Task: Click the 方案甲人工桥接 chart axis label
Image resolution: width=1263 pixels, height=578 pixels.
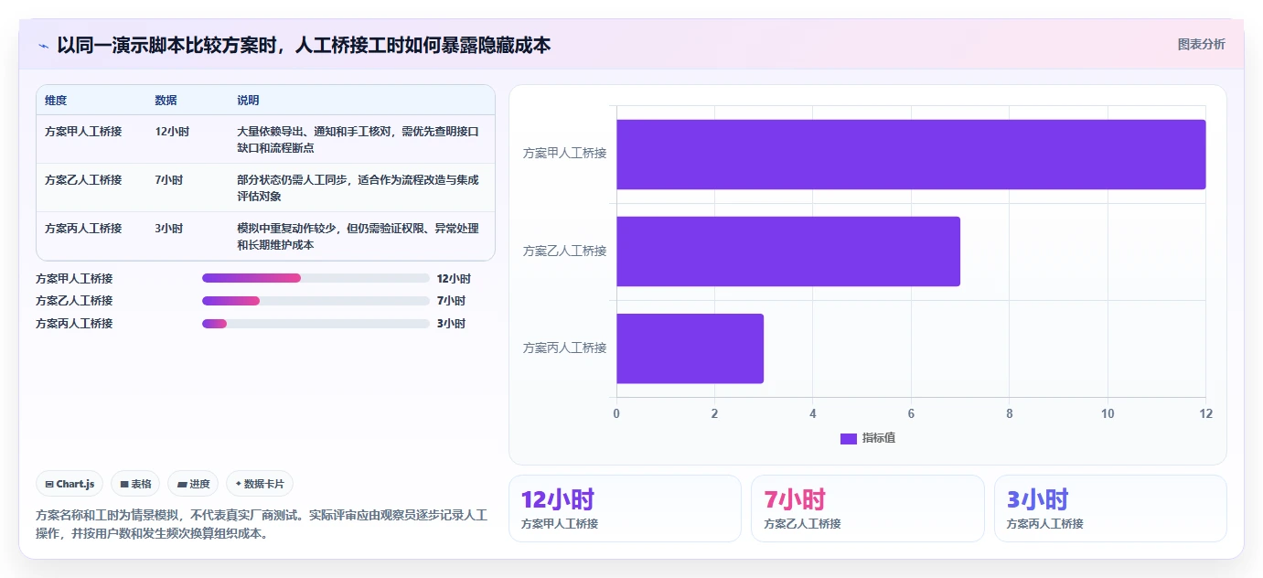Action: (564, 154)
